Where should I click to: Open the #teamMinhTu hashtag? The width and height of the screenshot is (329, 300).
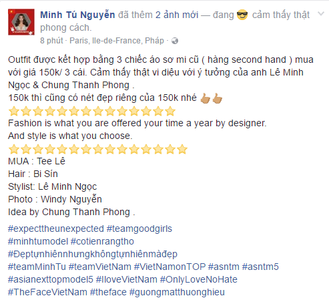coord(37,267)
